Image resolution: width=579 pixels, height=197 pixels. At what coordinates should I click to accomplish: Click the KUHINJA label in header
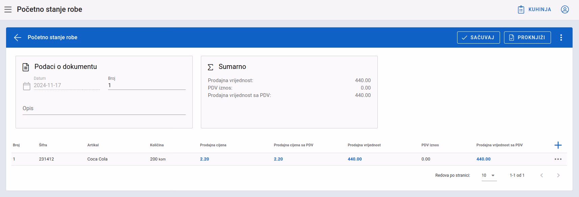[539, 9]
